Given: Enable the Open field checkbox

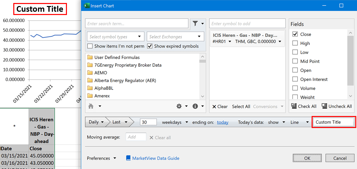Looking at the screenshot, I should (x=295, y=70).
